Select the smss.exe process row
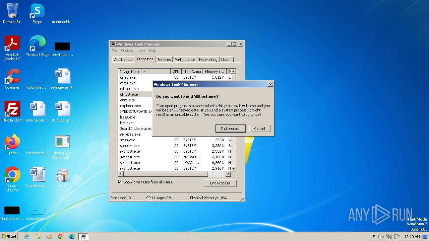This screenshot has height=241, width=429. 175,140
